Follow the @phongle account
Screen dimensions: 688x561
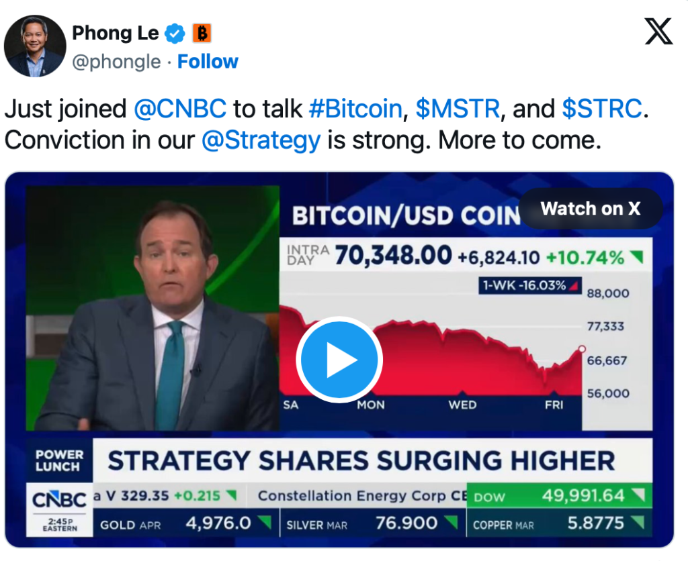click(x=208, y=62)
